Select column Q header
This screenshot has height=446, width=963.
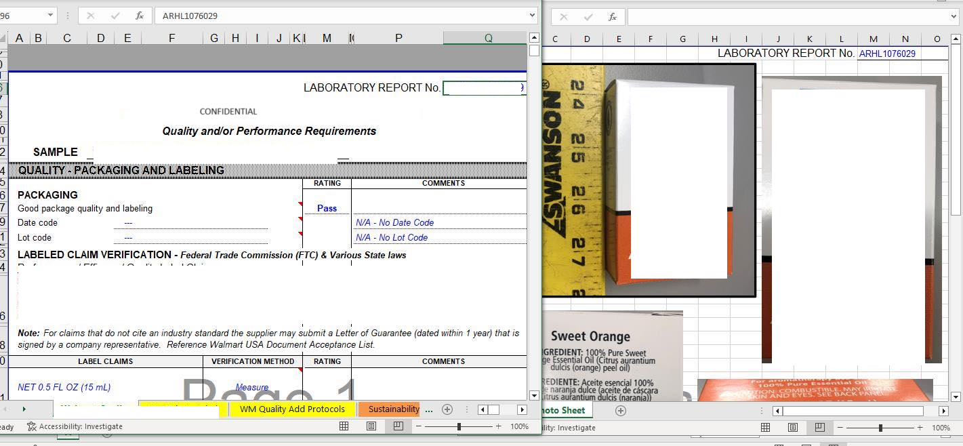pos(488,39)
